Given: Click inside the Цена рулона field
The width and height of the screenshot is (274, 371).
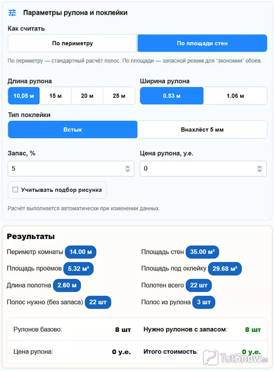Looking at the screenshot, I should (x=198, y=168).
